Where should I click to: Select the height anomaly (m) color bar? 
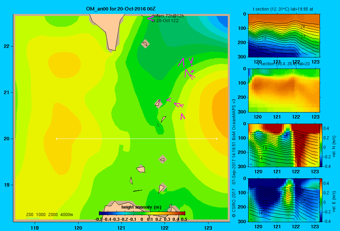pos(142,213)
